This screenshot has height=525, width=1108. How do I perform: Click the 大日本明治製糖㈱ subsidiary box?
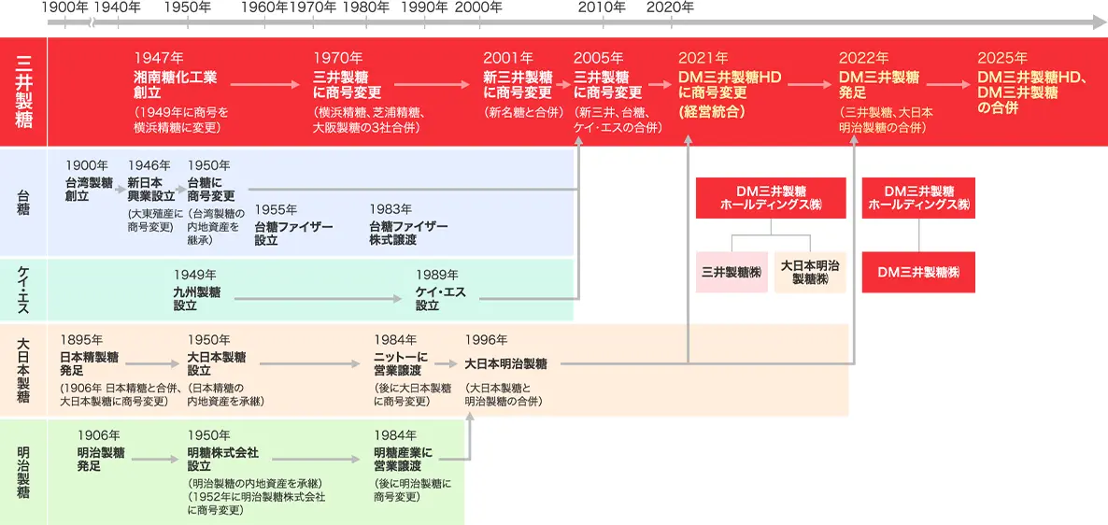tap(810, 272)
